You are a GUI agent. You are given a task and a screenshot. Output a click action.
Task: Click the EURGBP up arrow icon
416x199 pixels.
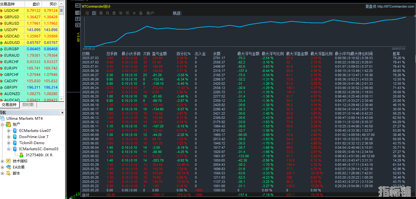click(2, 49)
